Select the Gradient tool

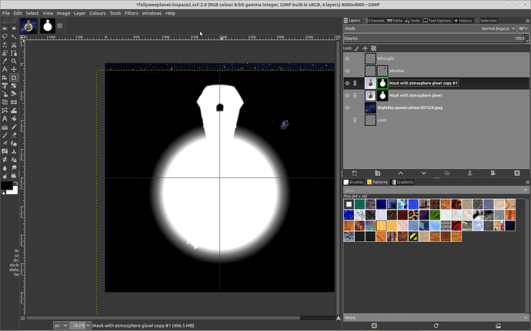click(x=5, y=127)
